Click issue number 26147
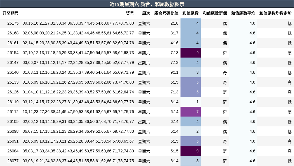This screenshot has height=166, width=294. (x=13, y=62)
